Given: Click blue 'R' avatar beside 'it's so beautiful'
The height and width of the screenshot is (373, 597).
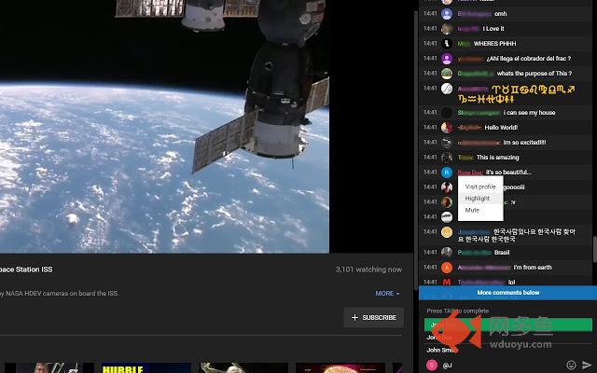Looking at the screenshot, I should pyautogui.click(x=447, y=172).
